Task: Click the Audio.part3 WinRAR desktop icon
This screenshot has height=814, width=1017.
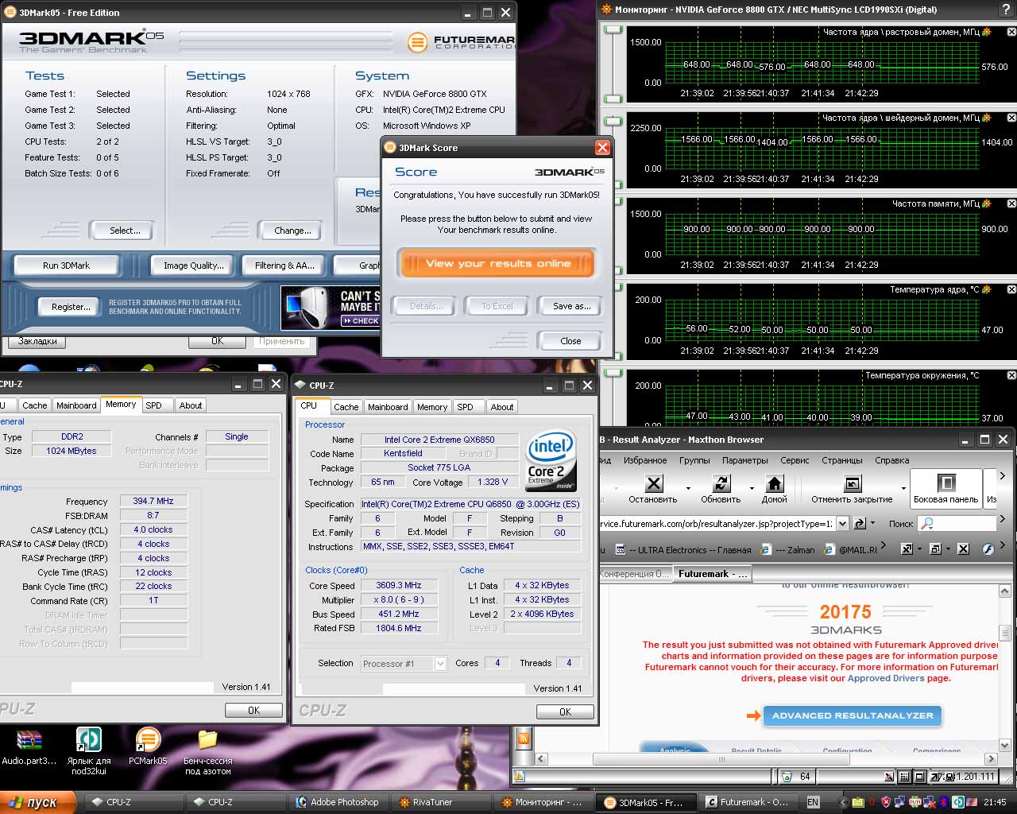Action: [x=29, y=747]
